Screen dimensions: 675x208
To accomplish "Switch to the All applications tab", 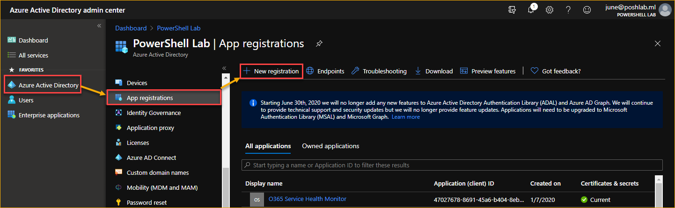I will (268, 146).
